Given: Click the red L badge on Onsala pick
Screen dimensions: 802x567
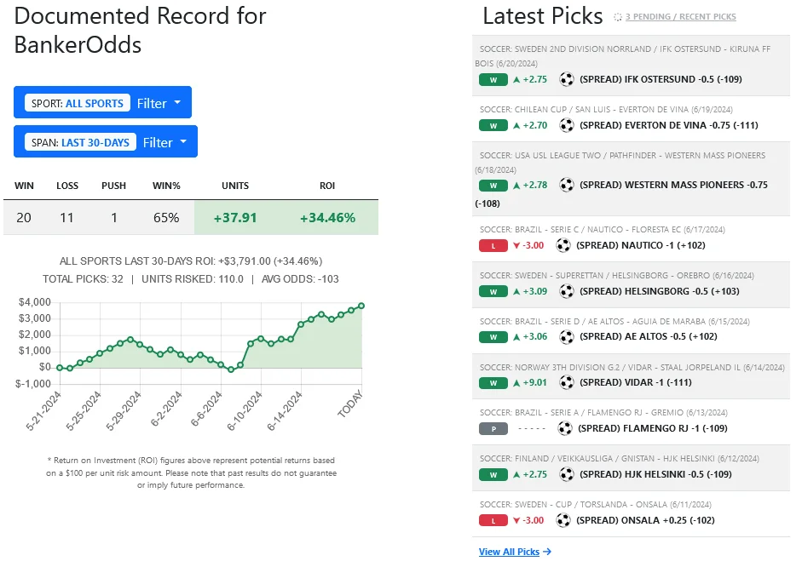Looking at the screenshot, I should (493, 520).
